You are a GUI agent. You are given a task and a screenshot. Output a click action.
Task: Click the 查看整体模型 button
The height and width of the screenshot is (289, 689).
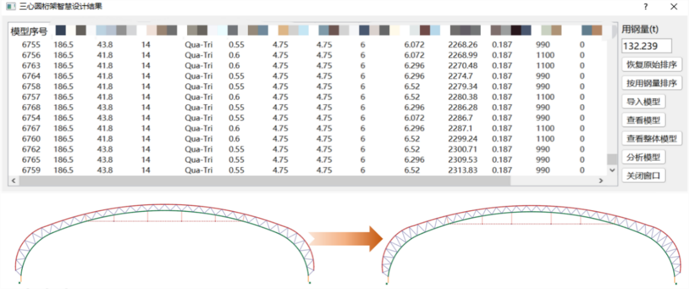[651, 138]
